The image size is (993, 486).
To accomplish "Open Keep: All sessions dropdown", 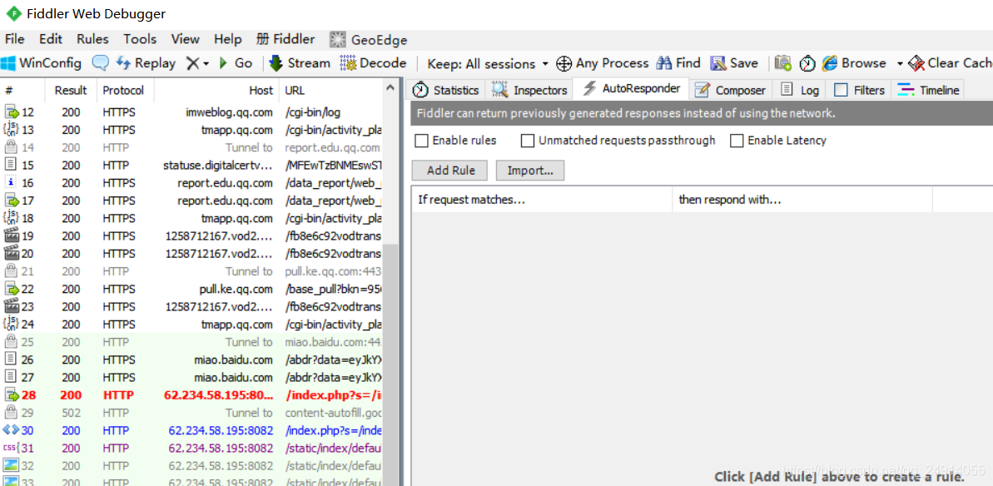I will [488, 64].
